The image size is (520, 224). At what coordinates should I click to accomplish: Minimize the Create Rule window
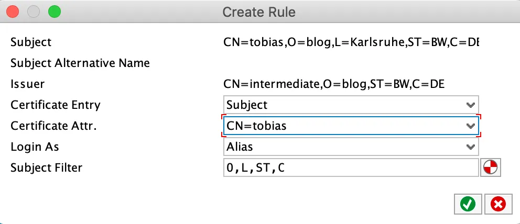34,11
